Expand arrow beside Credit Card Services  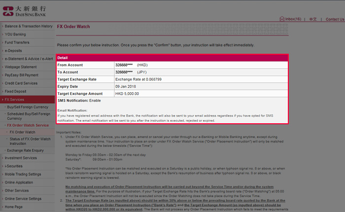pyautogui.click(x=2, y=83)
